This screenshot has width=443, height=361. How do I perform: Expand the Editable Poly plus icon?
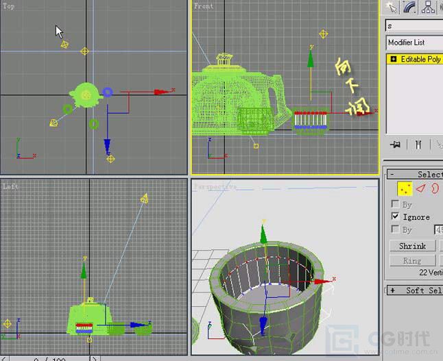tap(393, 59)
